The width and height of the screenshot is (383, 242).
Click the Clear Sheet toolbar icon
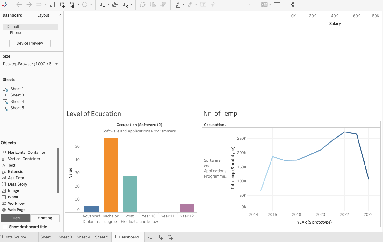click(x=125, y=4)
